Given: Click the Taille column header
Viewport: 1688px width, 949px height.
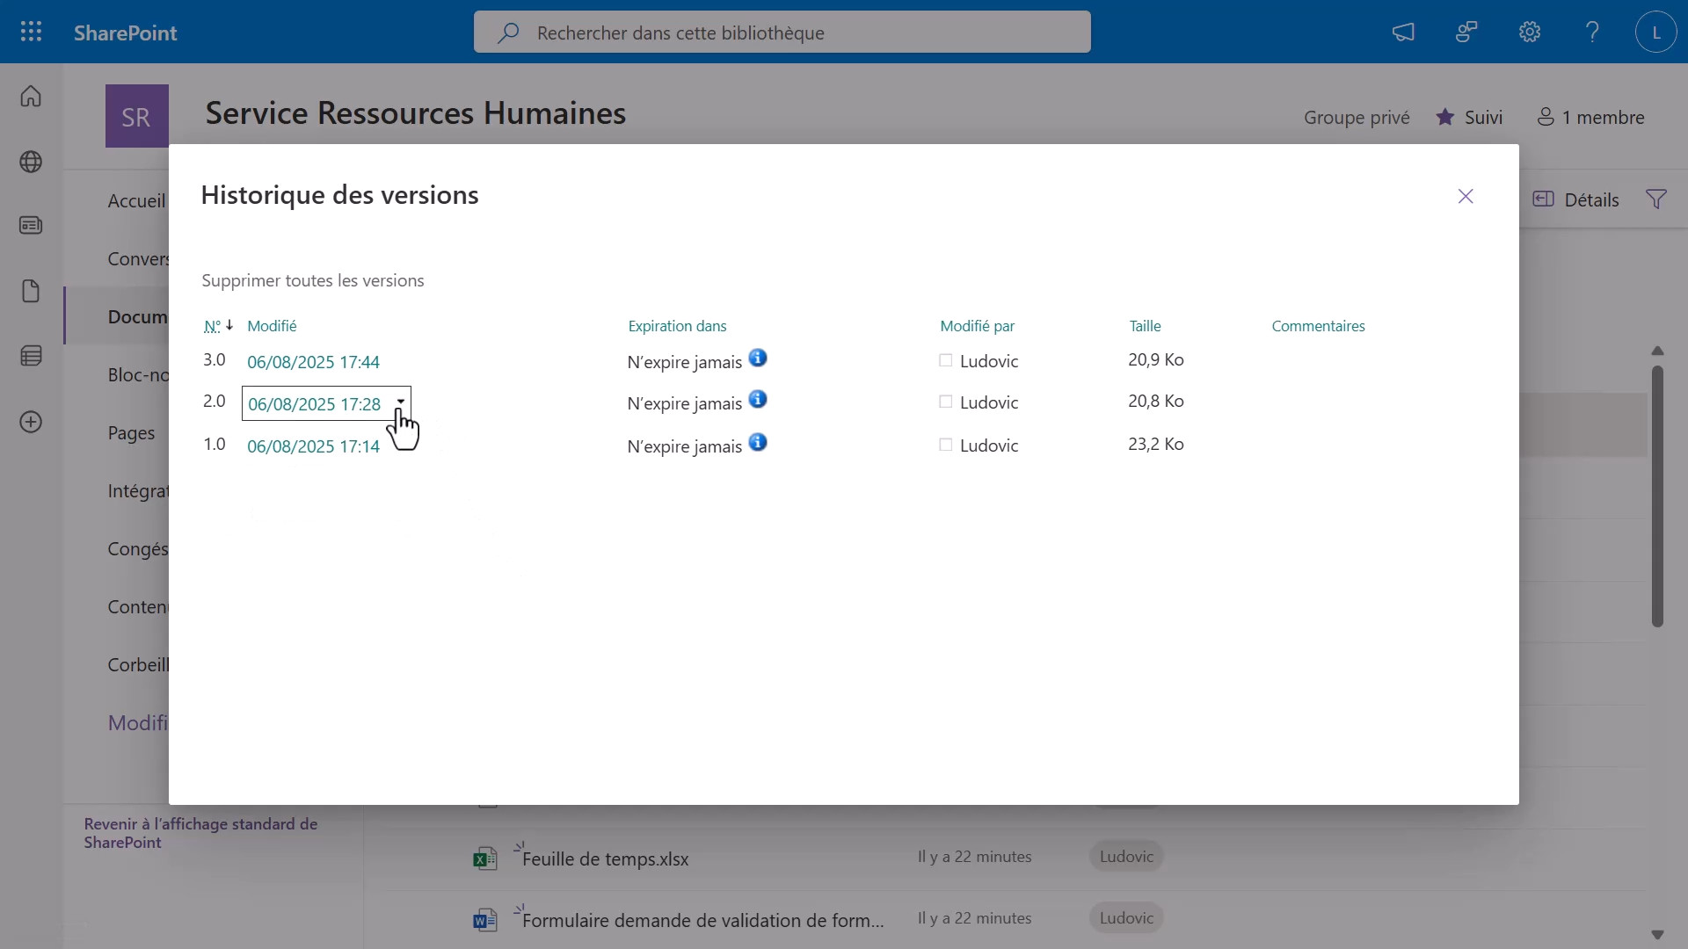Looking at the screenshot, I should [x=1145, y=326].
